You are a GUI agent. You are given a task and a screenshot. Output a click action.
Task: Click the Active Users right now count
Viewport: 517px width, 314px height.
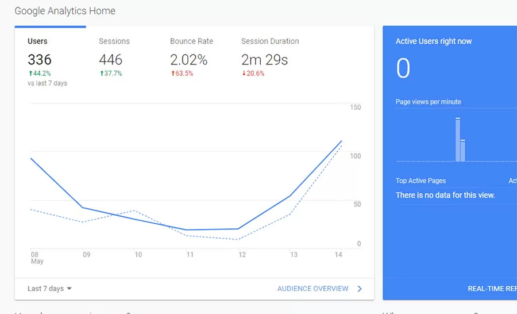[x=403, y=69]
